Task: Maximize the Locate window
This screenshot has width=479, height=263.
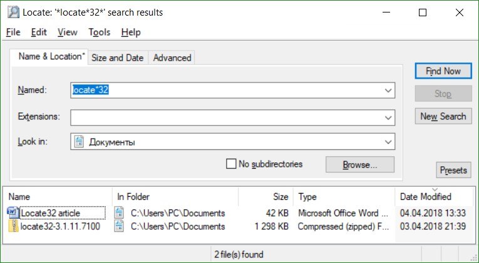Action: point(423,12)
